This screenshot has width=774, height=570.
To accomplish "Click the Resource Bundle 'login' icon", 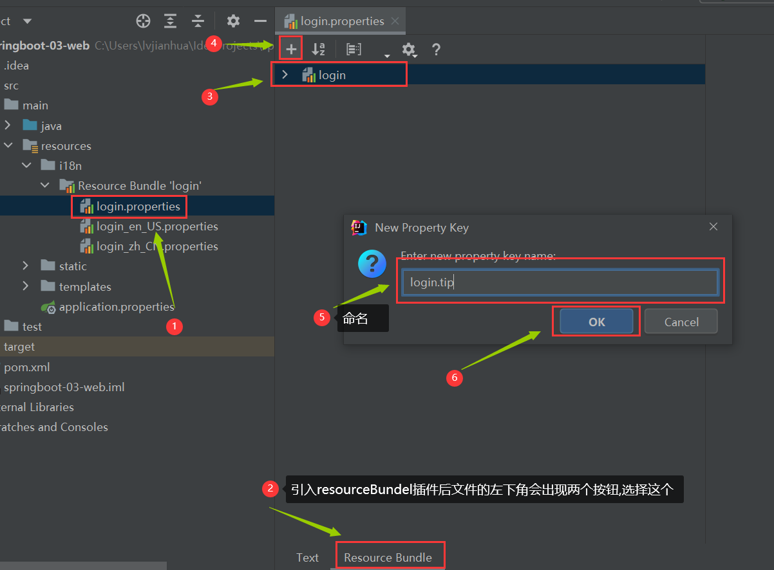I will coord(67,186).
